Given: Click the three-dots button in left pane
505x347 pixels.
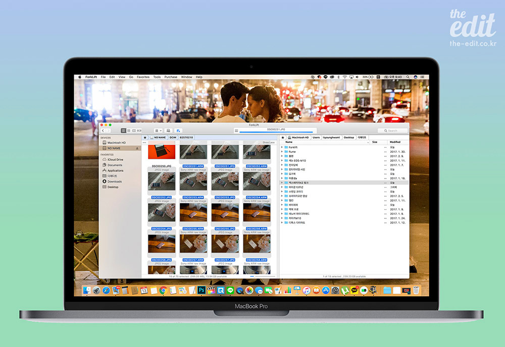Looking at the screenshot, I should pyautogui.click(x=144, y=142).
